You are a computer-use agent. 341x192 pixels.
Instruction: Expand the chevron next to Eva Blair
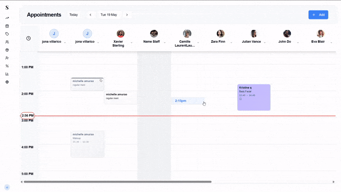(331, 43)
